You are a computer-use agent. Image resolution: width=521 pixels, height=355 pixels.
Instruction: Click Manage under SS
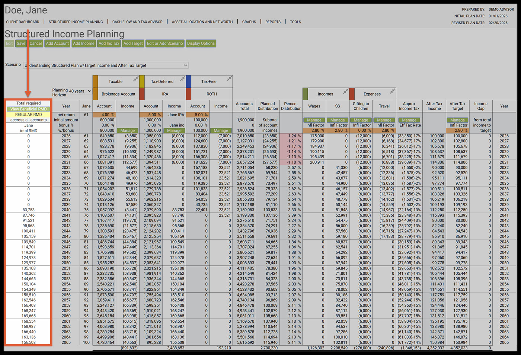click(338, 120)
